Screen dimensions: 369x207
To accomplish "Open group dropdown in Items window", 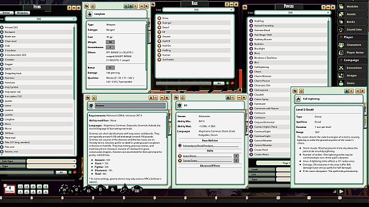I will 40,19.
